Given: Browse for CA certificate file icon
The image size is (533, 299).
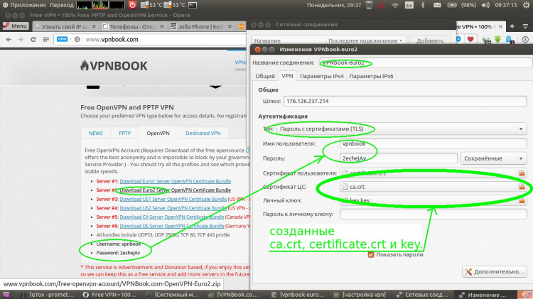Looking at the screenshot, I should [x=522, y=187].
